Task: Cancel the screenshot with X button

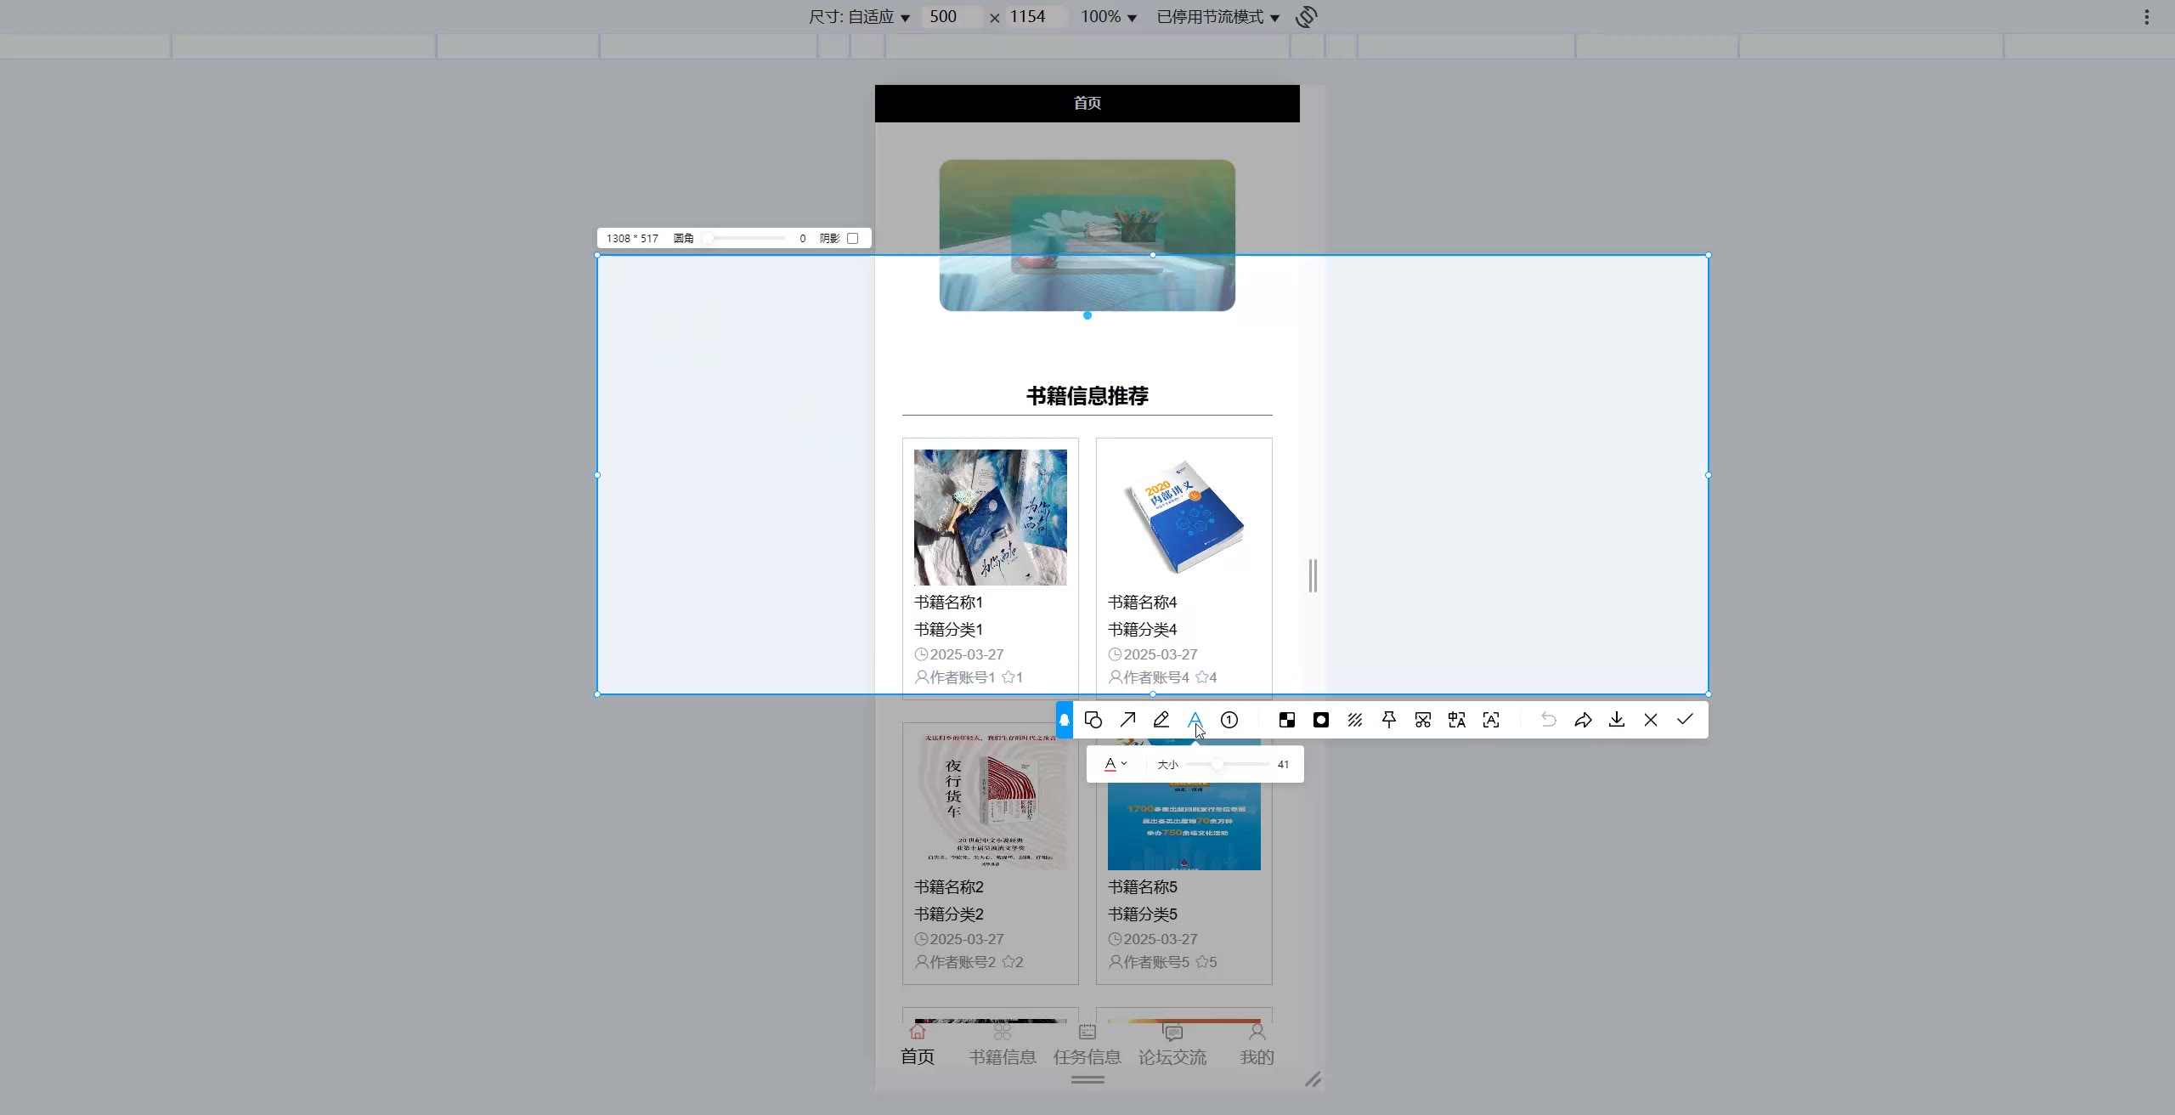Action: tap(1651, 720)
